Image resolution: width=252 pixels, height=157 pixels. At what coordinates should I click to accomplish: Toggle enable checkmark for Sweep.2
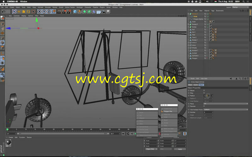coord(208,24)
